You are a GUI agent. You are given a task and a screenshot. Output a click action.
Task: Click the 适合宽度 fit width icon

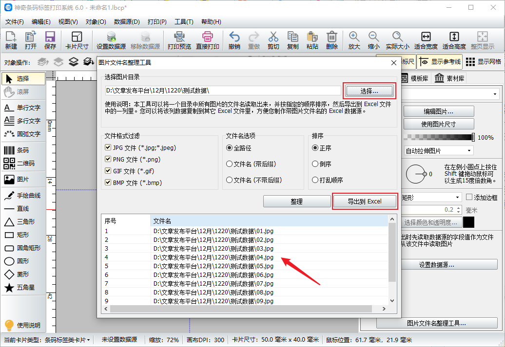coord(426,40)
